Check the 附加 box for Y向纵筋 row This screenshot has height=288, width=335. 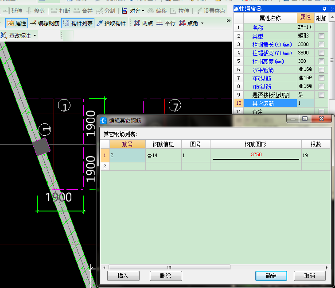(x=321, y=86)
